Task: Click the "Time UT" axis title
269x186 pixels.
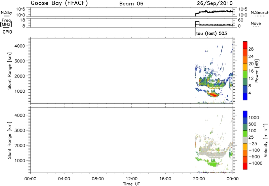Action: coord(131,184)
